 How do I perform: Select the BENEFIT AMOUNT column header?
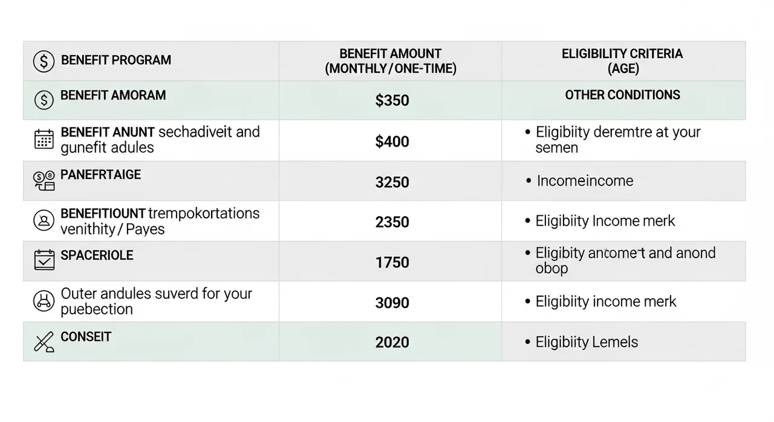point(390,61)
